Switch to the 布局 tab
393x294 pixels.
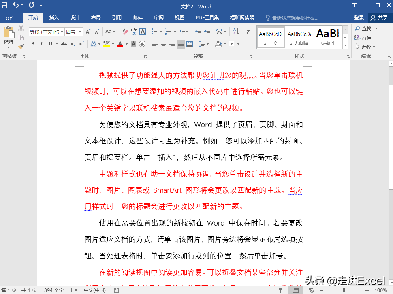[96, 18]
